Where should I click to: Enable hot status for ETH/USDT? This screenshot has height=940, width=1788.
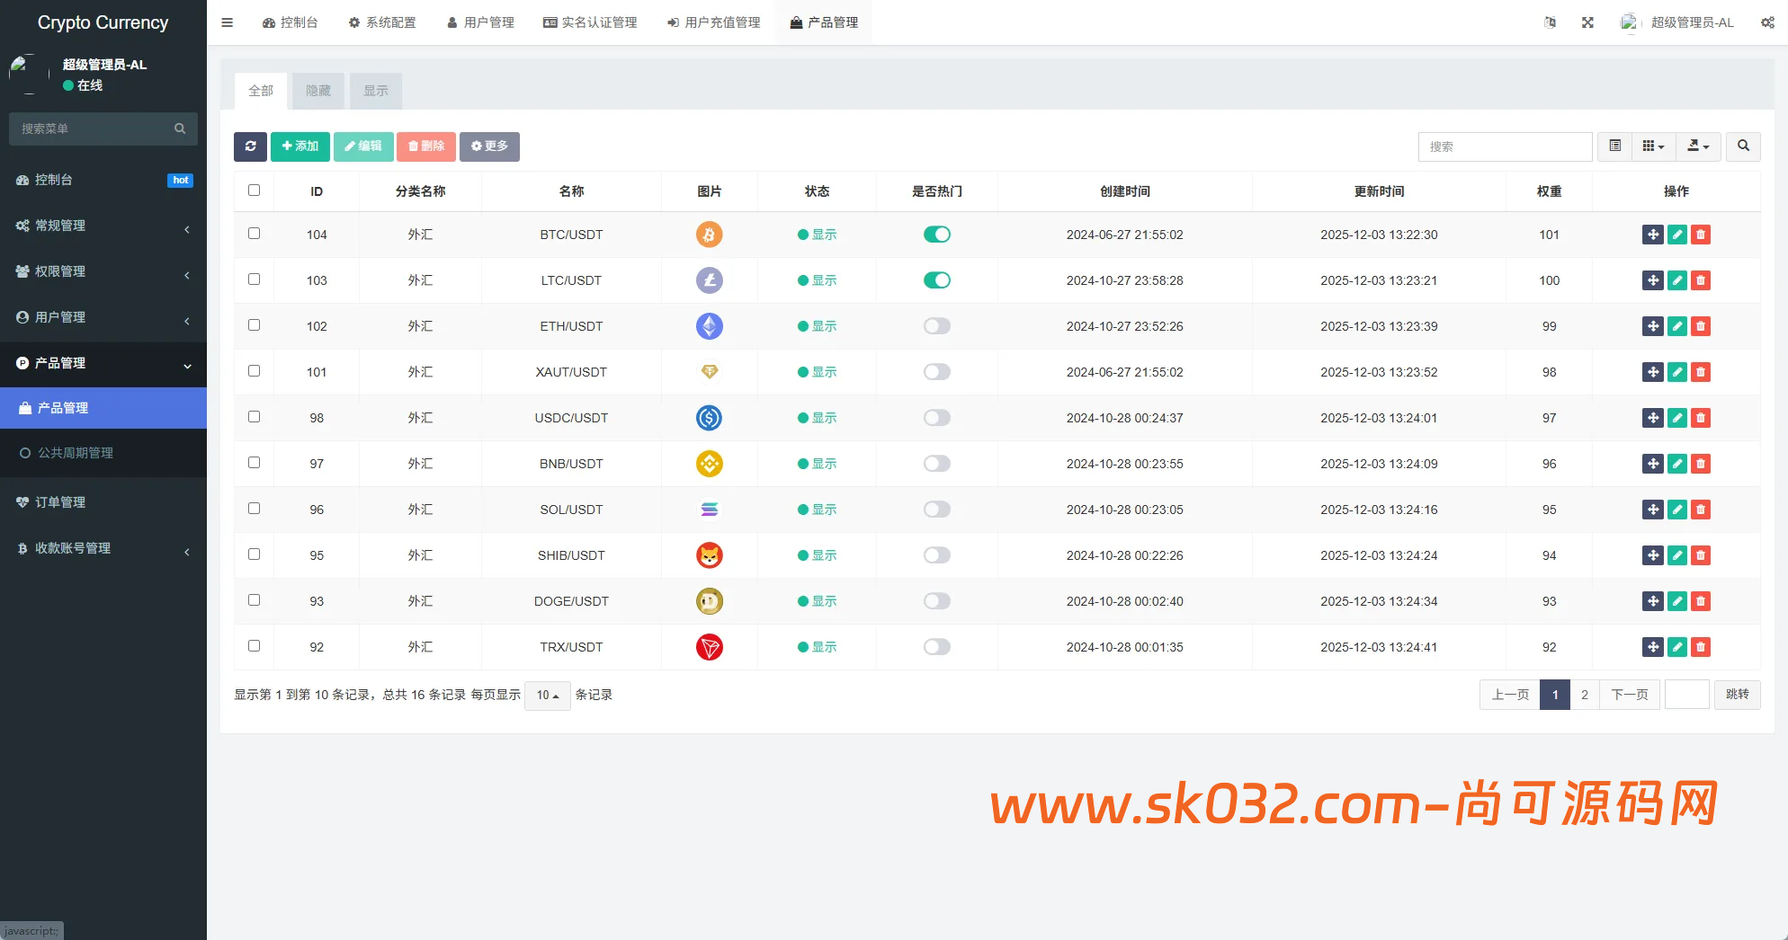tap(936, 326)
